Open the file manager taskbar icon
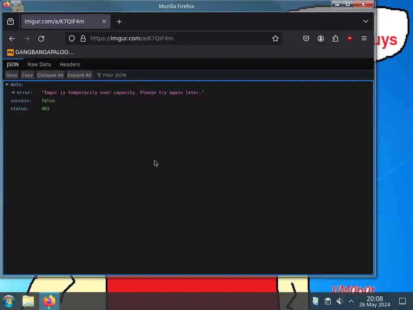Viewport: 413px width, 310px height. (x=28, y=301)
